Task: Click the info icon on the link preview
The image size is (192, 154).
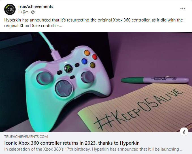Action: tap(184, 132)
